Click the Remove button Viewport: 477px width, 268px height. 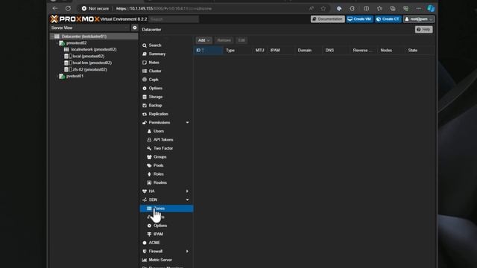click(x=224, y=40)
